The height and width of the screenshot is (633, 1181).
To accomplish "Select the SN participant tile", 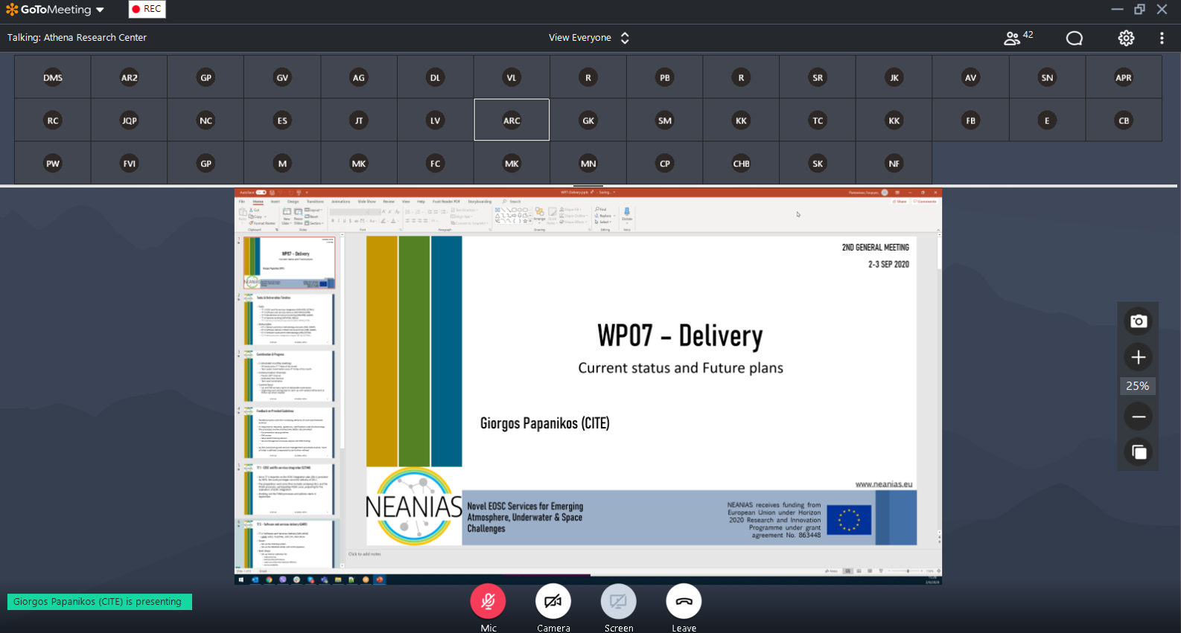I will point(1048,77).
